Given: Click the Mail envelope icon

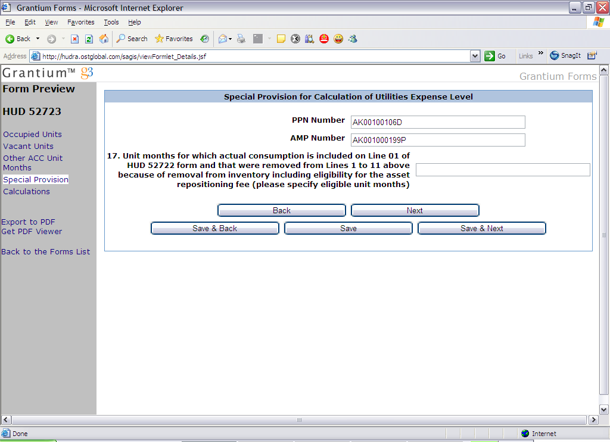Looking at the screenshot, I should [x=223, y=39].
